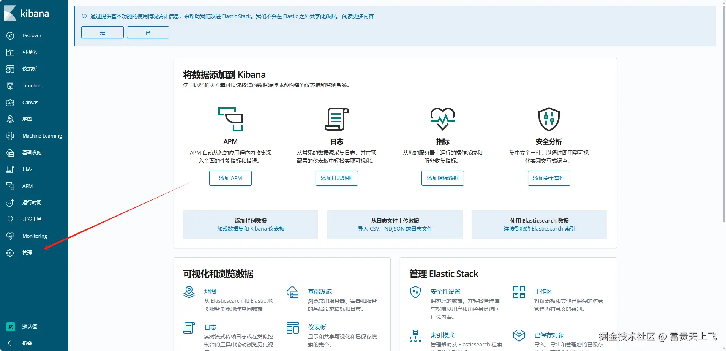This screenshot has width=726, height=351.
Task: Click the large 日志 scroll card icon
Action: [x=337, y=119]
